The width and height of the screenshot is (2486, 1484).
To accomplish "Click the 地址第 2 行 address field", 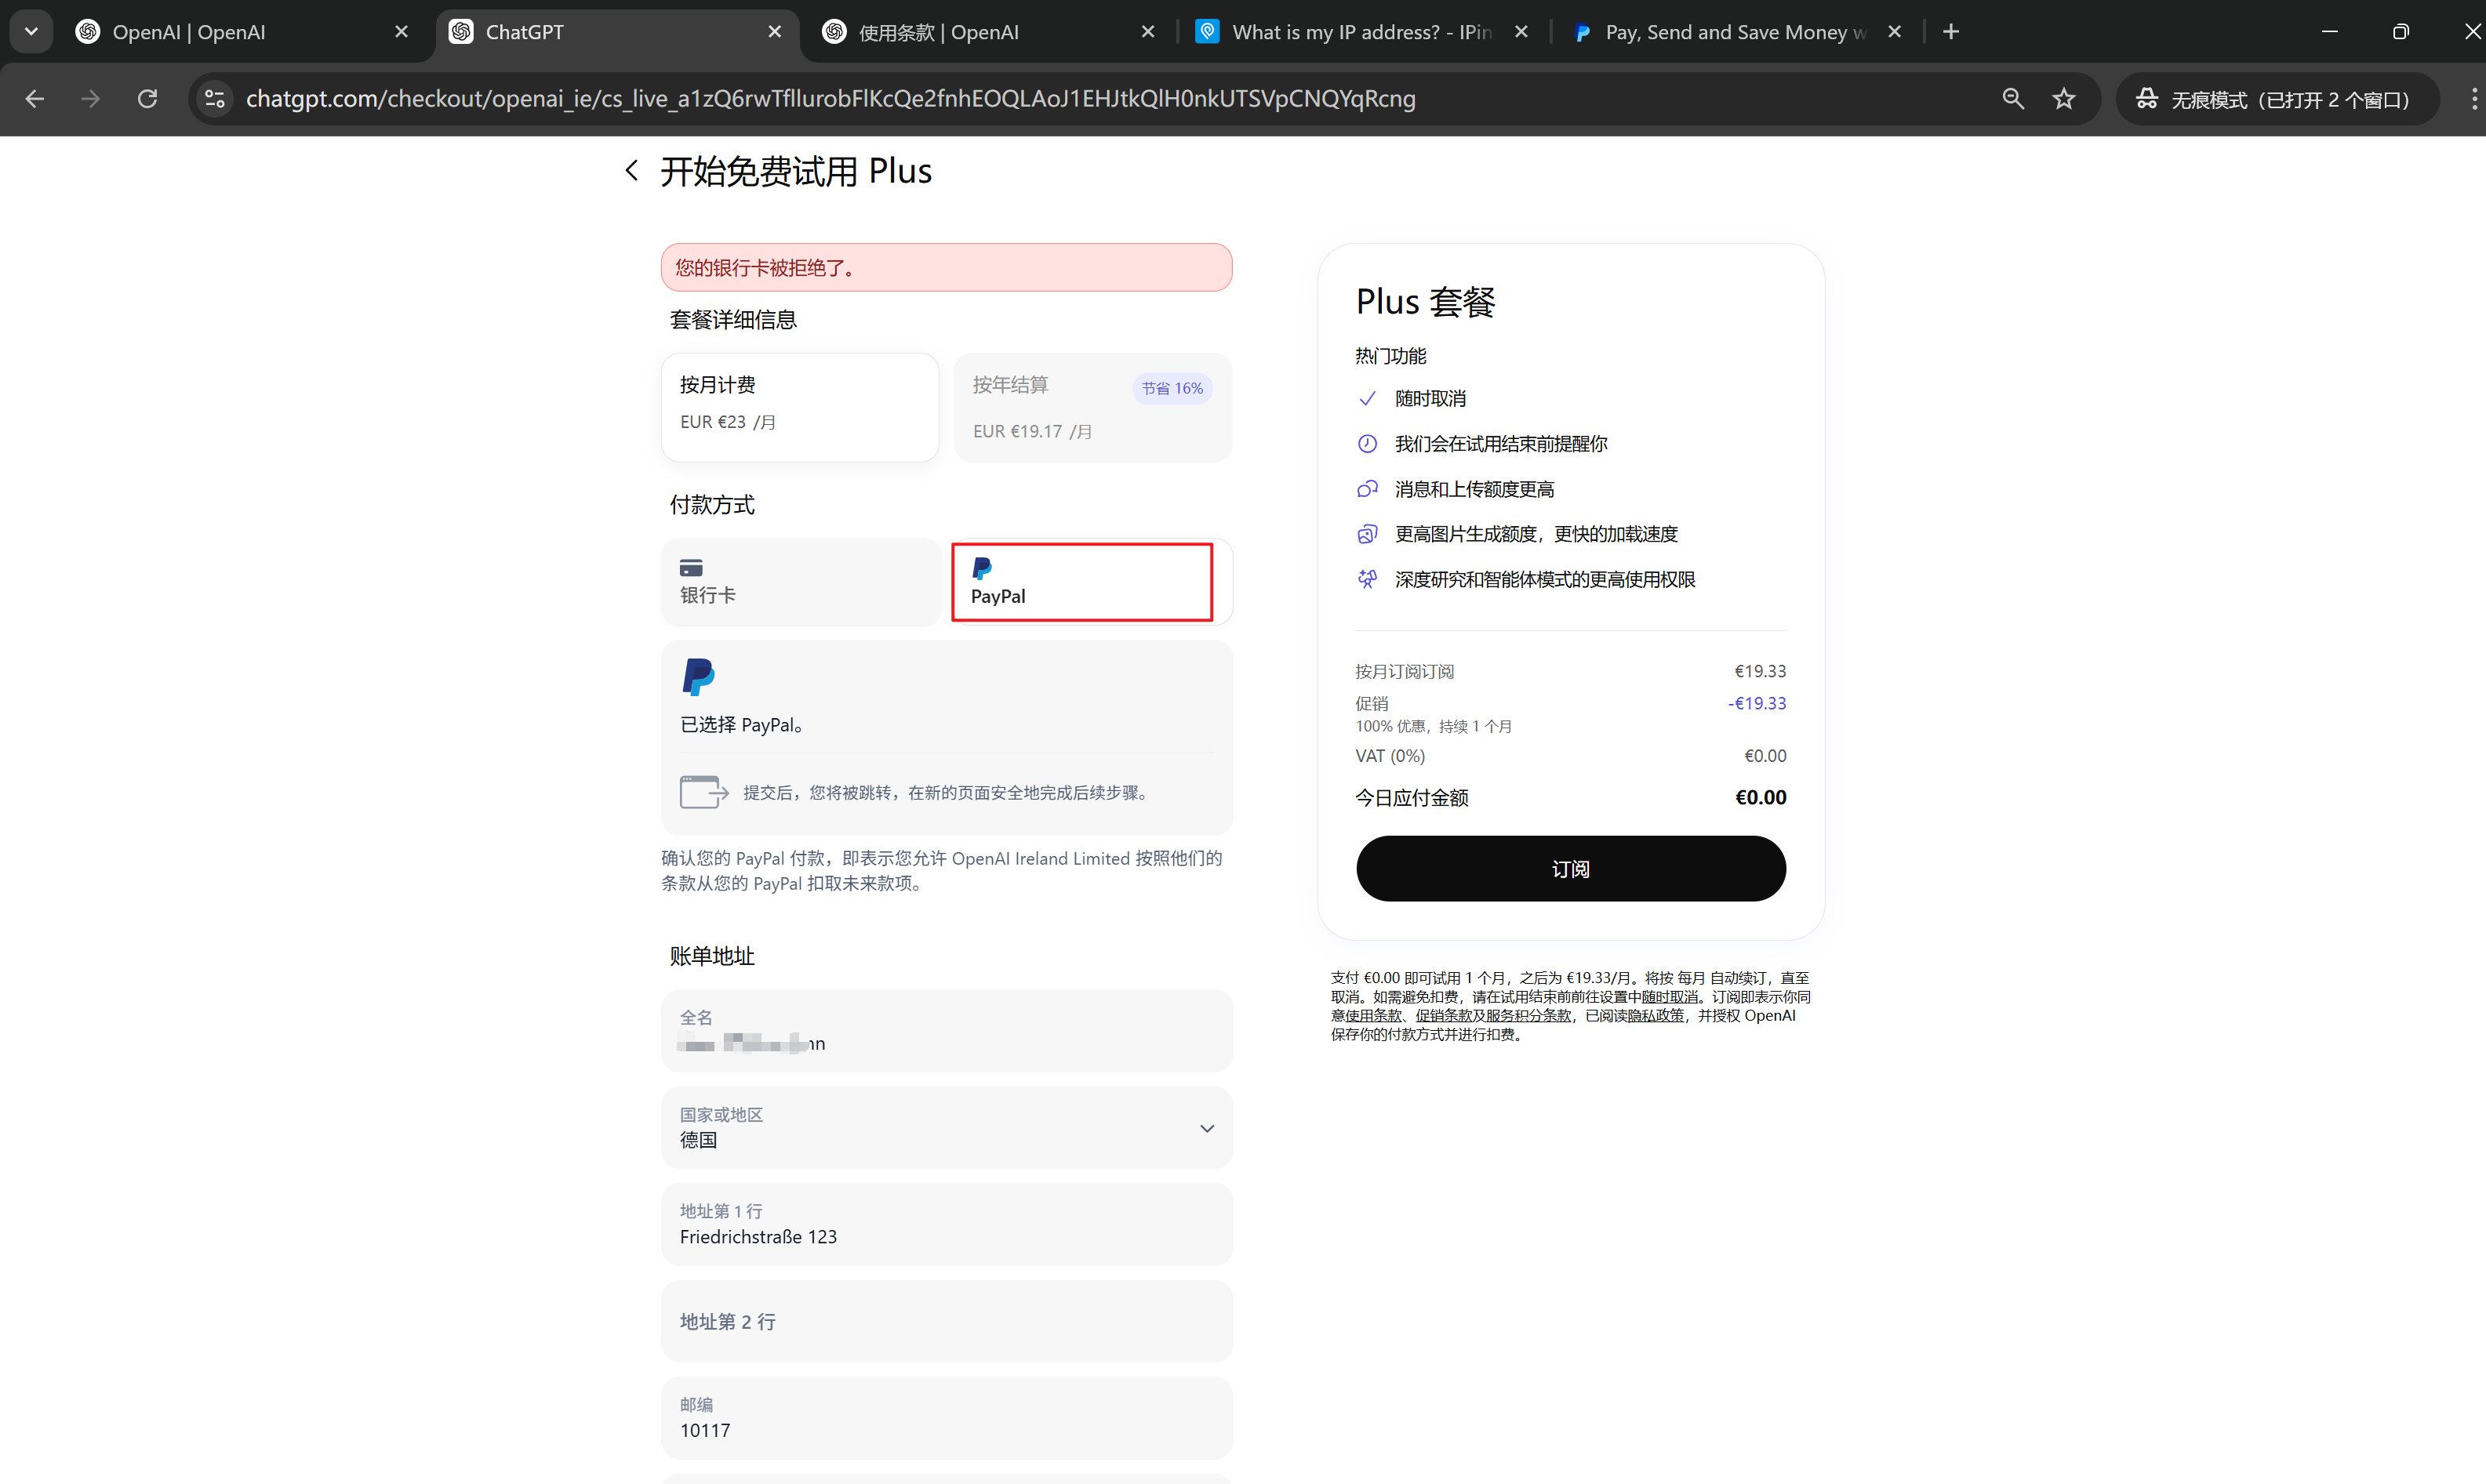I will pos(947,1321).
